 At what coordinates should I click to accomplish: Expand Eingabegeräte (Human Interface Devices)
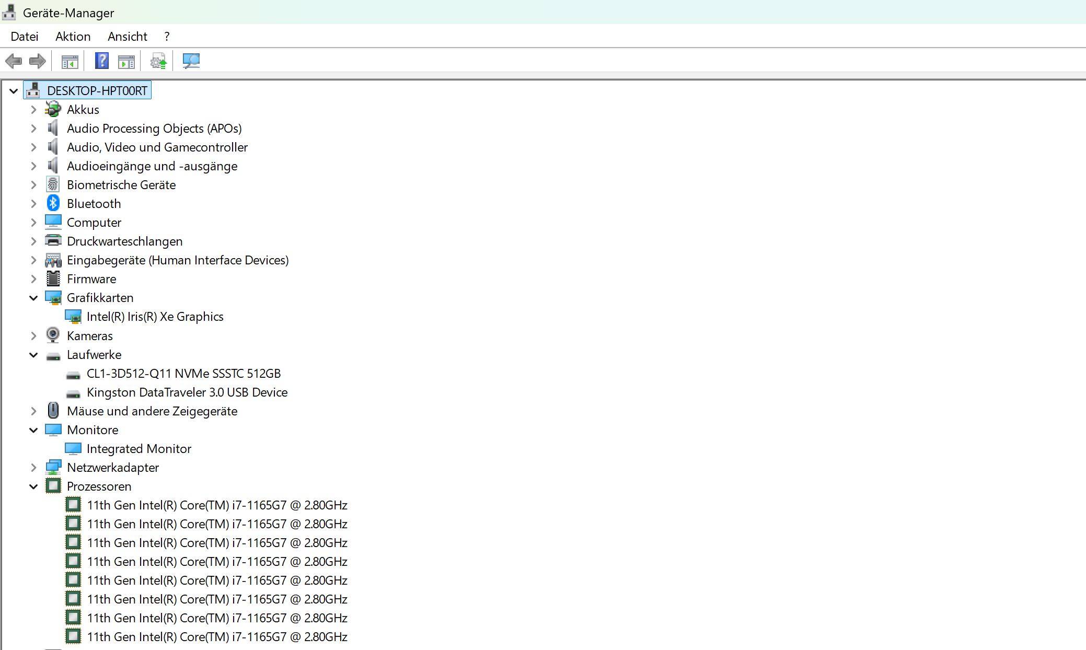(33, 260)
